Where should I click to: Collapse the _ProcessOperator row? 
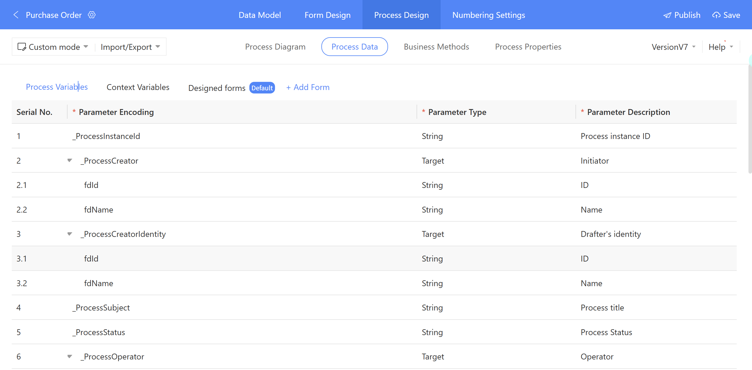click(70, 357)
